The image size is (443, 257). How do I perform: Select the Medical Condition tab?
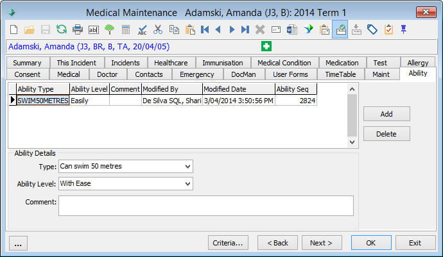pyautogui.click(x=284, y=63)
